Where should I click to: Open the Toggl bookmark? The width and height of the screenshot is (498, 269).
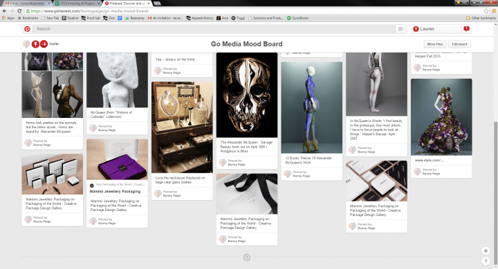point(238,18)
